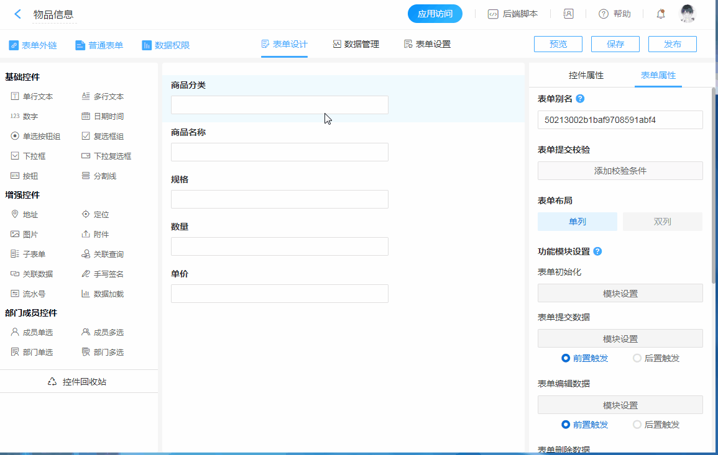Click the 商品名称 input field
The height and width of the screenshot is (455, 718).
click(279, 152)
